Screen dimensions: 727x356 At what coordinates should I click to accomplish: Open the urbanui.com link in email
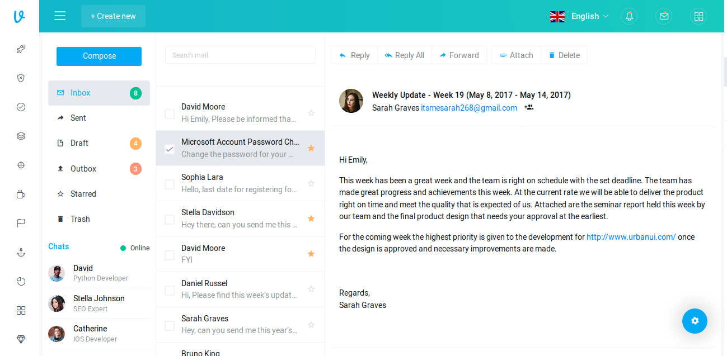tap(631, 237)
